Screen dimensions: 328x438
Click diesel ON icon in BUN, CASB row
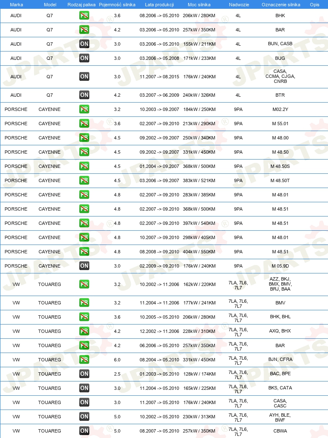pos(84,44)
